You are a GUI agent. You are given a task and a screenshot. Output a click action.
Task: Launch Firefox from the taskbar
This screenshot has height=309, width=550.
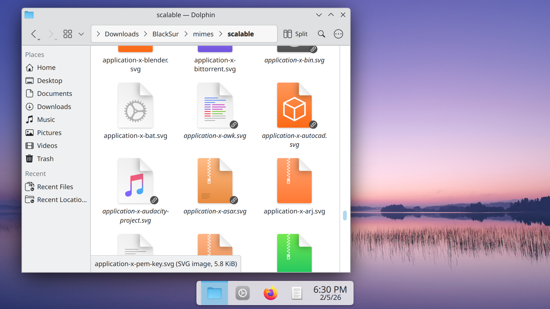coord(270,293)
